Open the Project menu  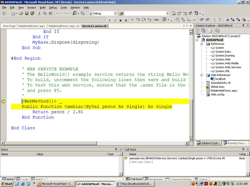(32, 8)
